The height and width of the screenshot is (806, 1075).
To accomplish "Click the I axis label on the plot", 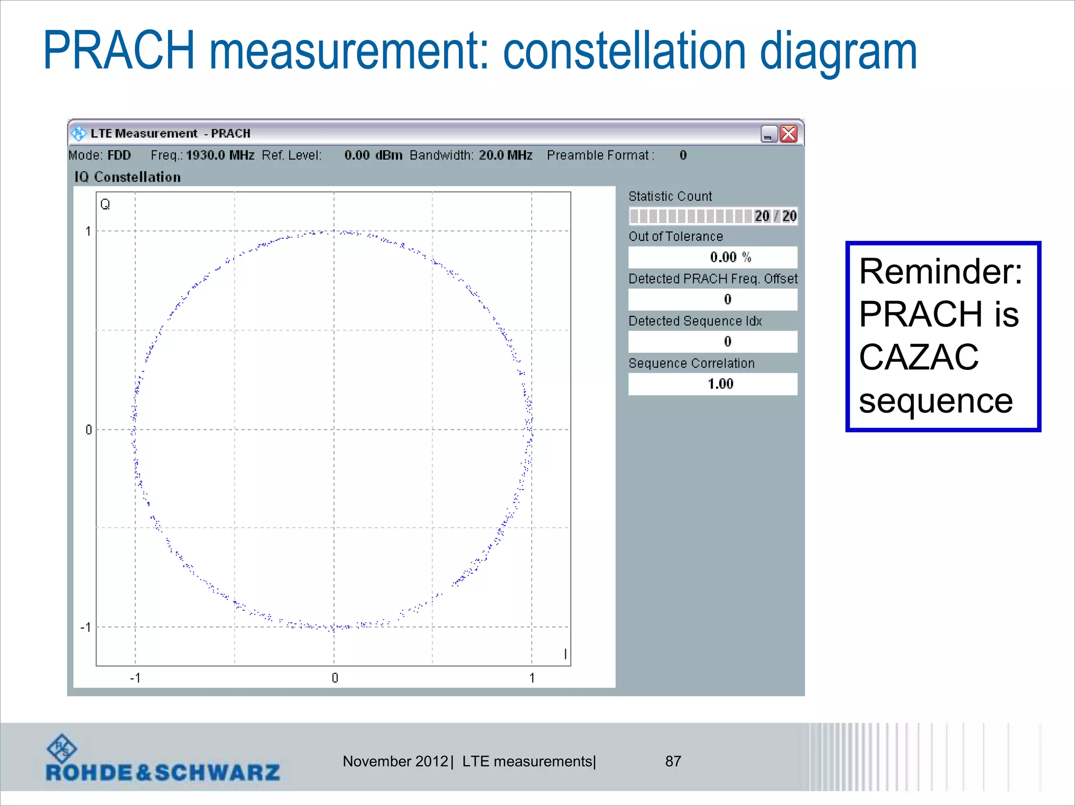I will click(565, 654).
